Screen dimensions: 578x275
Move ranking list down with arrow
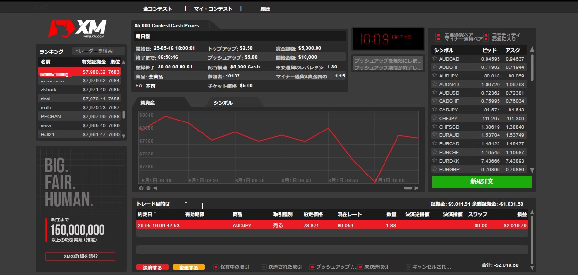pyautogui.click(x=124, y=136)
